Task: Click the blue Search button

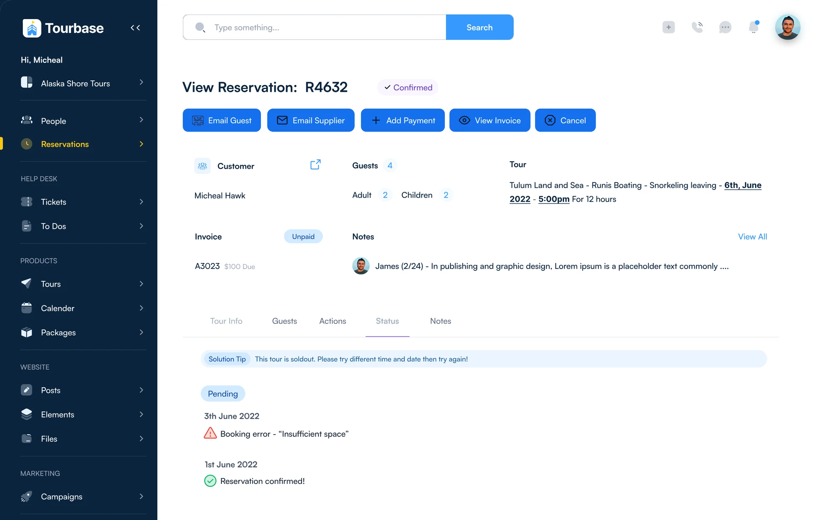Action: click(479, 27)
